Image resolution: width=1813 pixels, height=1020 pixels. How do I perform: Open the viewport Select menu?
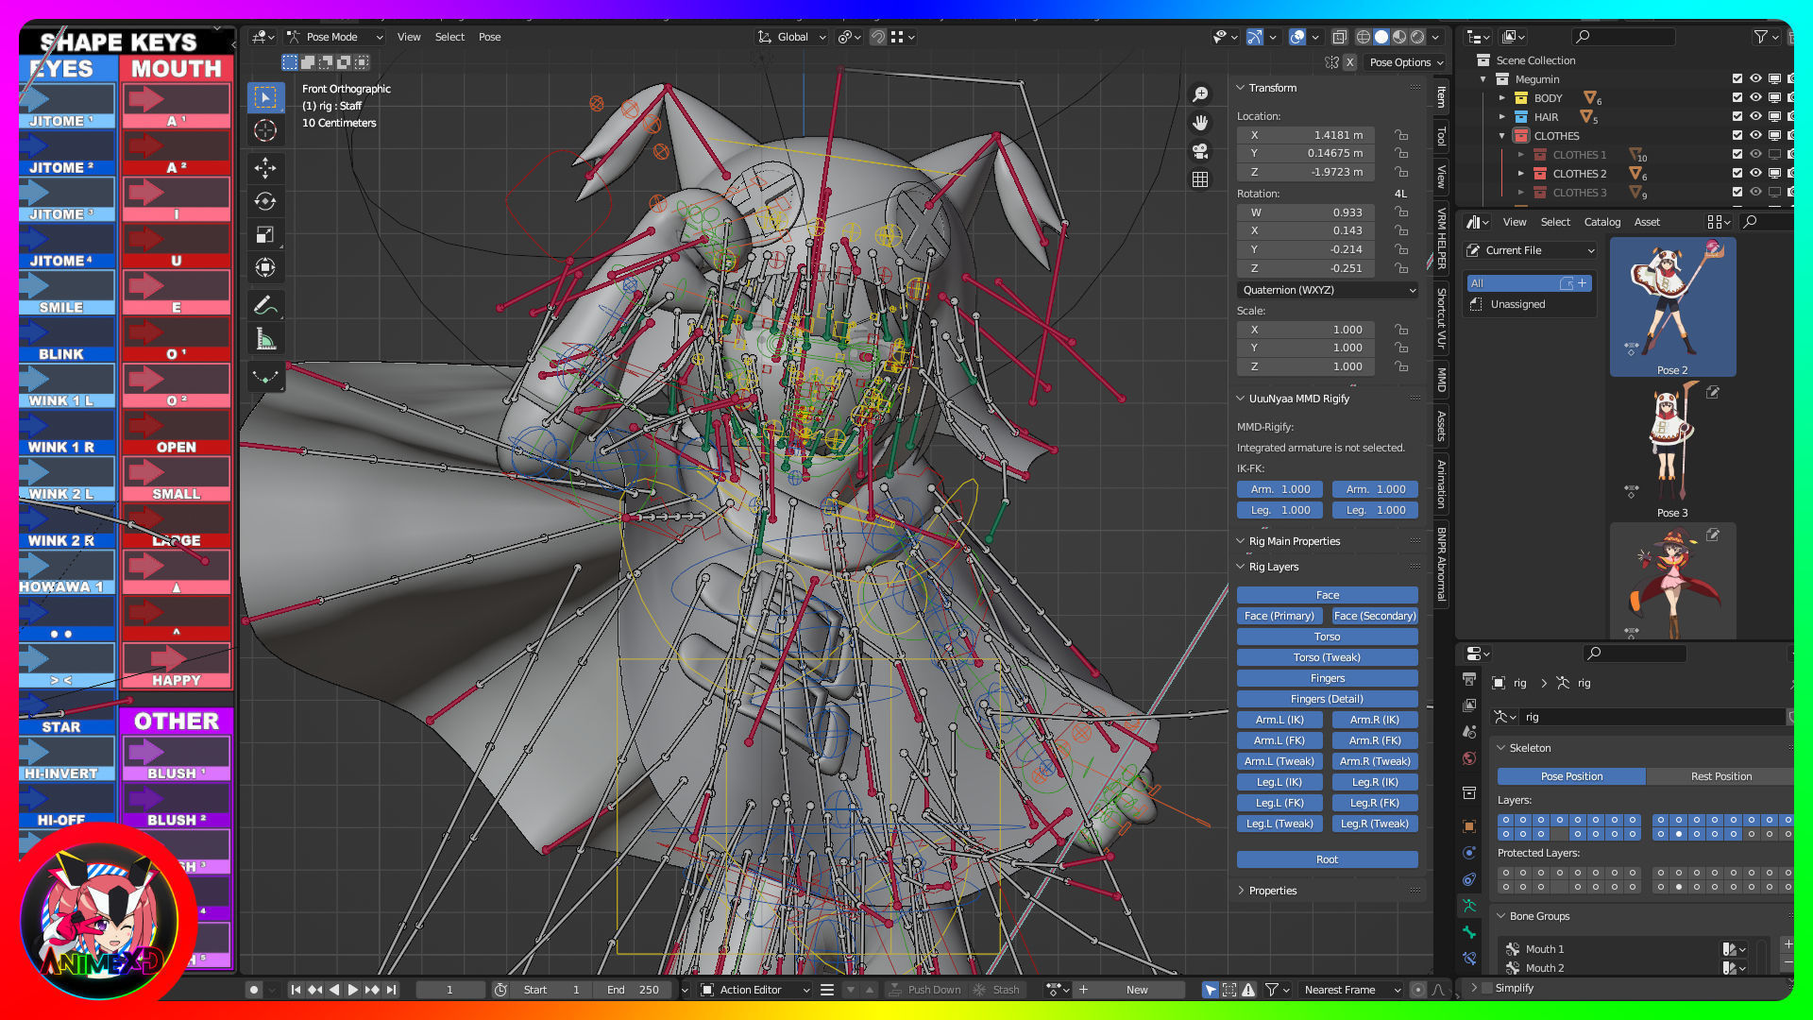[x=449, y=37]
